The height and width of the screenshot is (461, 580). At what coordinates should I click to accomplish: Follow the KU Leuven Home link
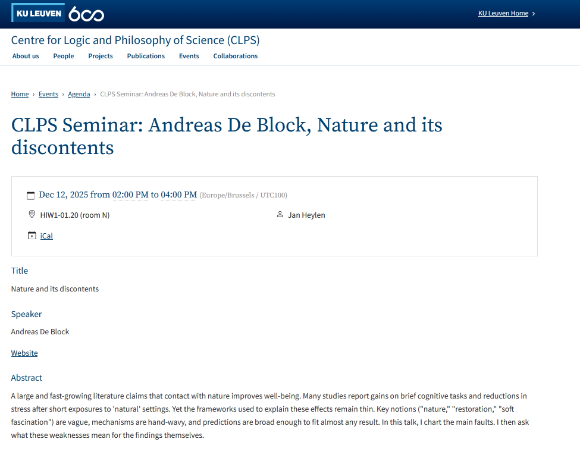pyautogui.click(x=503, y=14)
